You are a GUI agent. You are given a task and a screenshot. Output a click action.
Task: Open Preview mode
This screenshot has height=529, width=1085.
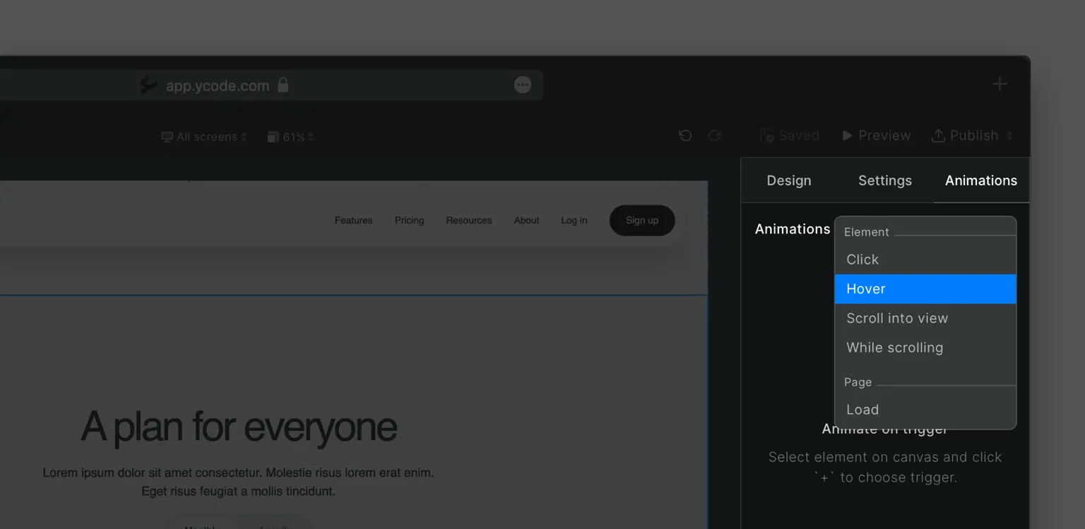pyautogui.click(x=877, y=135)
